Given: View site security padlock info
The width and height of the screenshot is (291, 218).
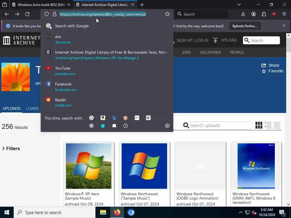Looking at the screenshot, I should pos(55,14).
